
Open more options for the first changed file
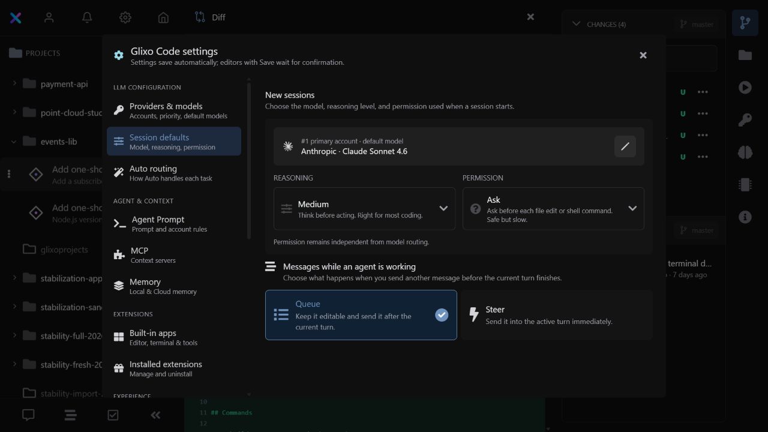click(x=703, y=92)
